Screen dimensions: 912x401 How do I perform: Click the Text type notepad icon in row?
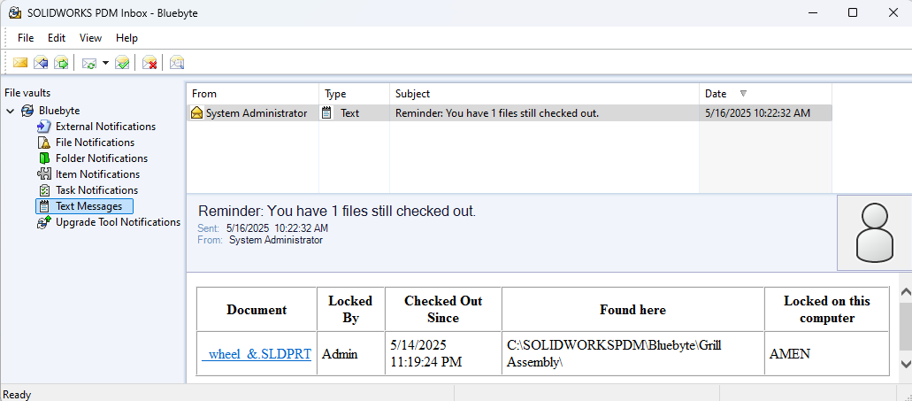pos(327,113)
